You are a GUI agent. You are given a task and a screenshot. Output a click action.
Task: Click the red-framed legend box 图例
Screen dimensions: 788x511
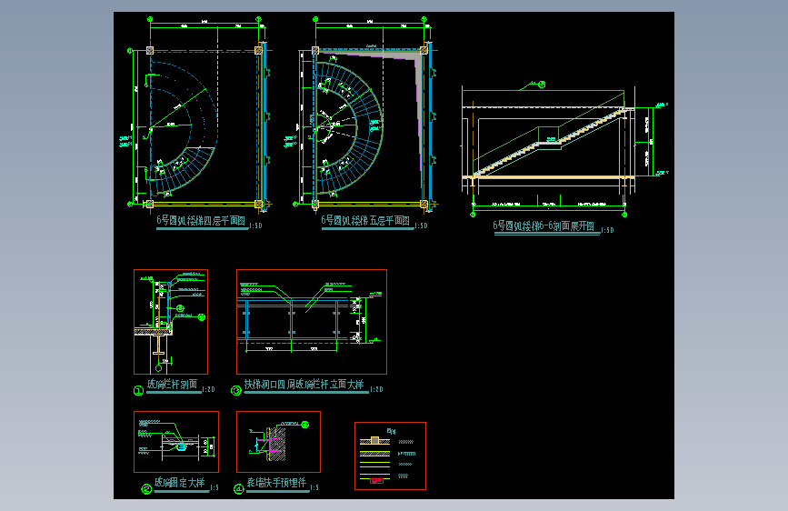[x=390, y=456]
